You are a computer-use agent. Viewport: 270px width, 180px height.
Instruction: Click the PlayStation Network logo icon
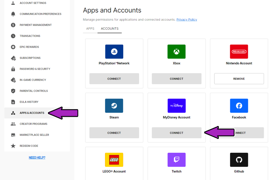114,52
